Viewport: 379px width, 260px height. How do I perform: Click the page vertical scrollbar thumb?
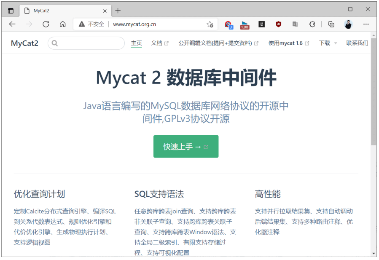[x=374, y=92]
